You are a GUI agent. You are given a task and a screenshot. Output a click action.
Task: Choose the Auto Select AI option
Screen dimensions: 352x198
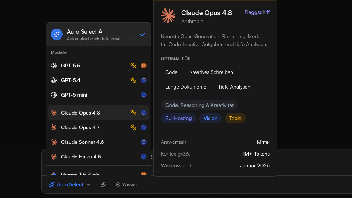point(99,34)
